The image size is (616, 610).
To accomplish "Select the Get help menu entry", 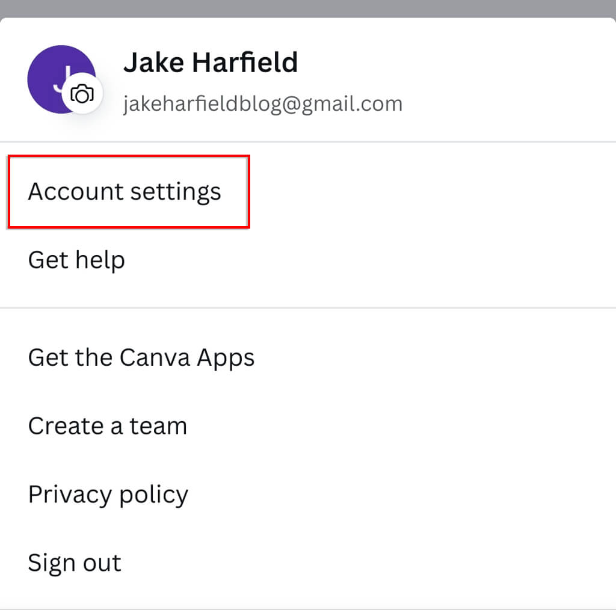I will (x=76, y=260).
